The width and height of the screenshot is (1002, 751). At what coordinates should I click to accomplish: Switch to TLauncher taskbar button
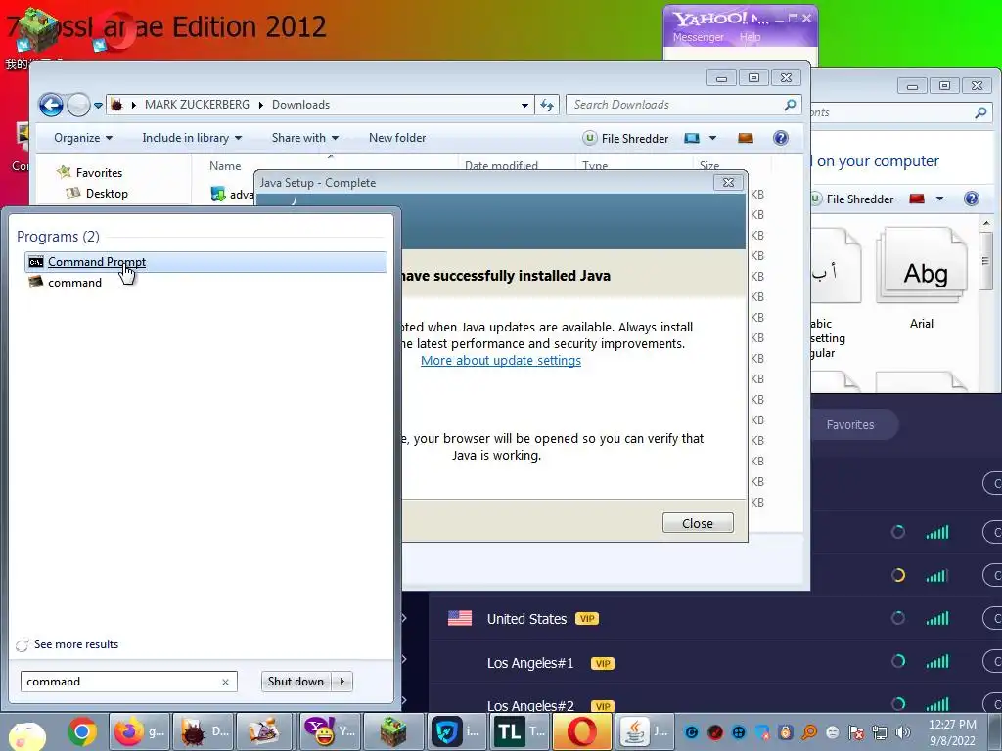click(x=519, y=731)
